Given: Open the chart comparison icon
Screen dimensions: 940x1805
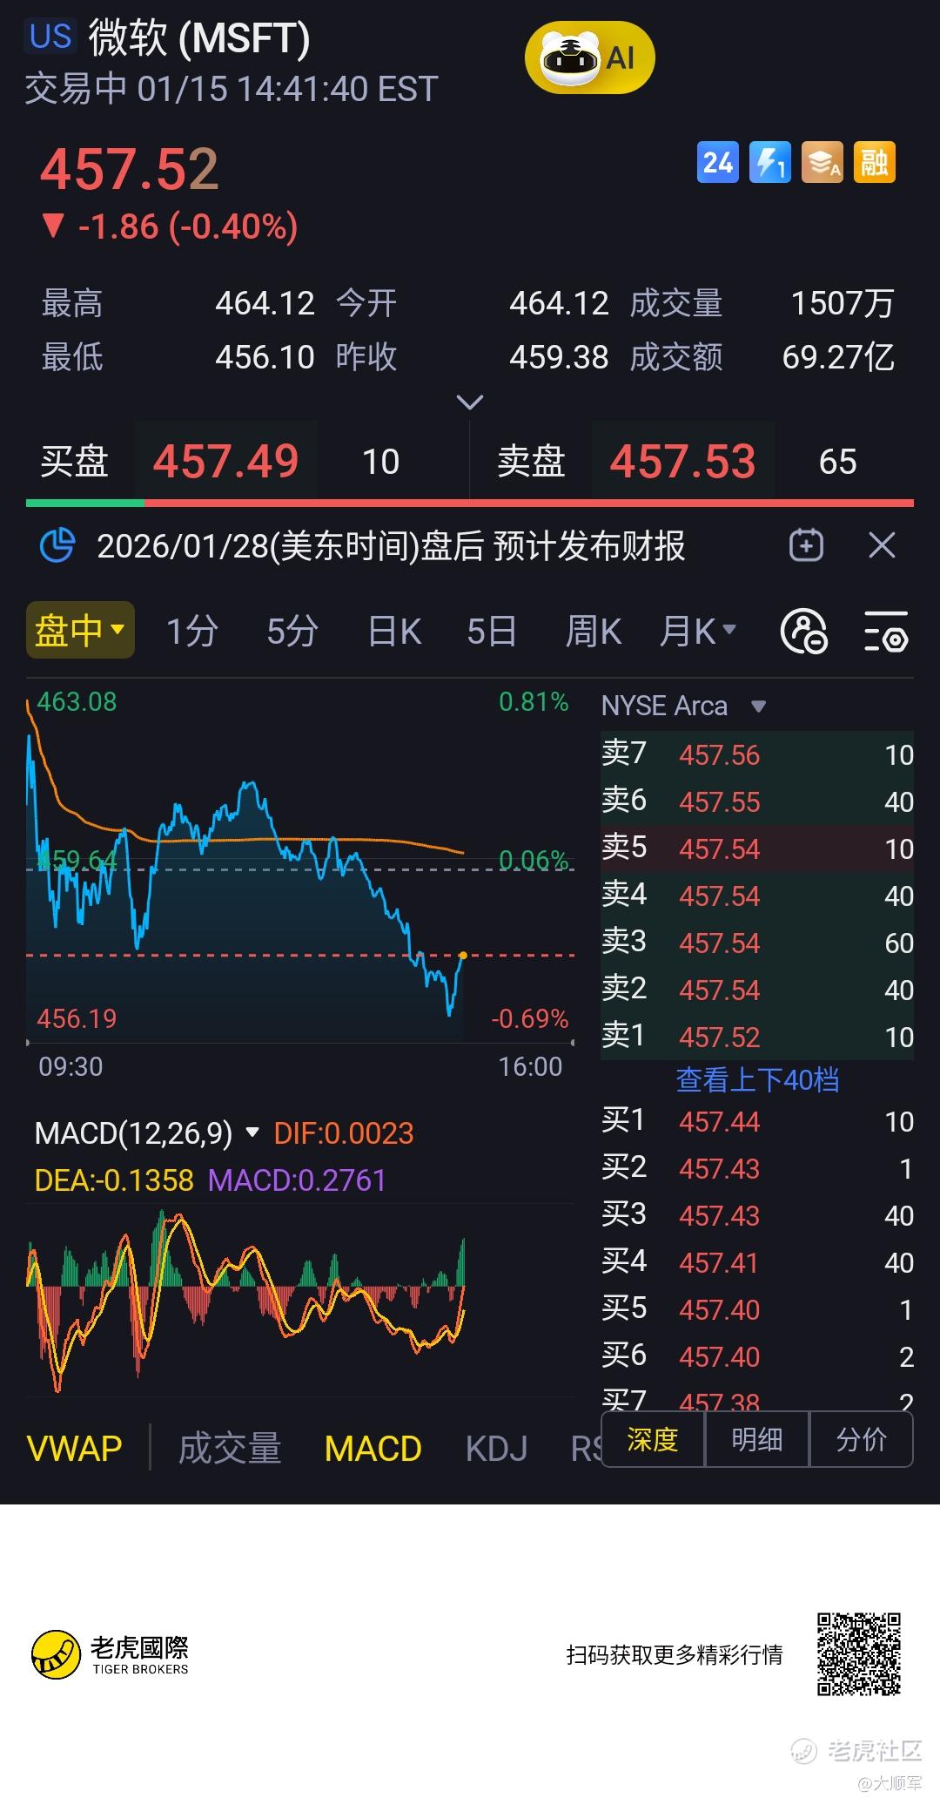Looking at the screenshot, I should coord(804,632).
